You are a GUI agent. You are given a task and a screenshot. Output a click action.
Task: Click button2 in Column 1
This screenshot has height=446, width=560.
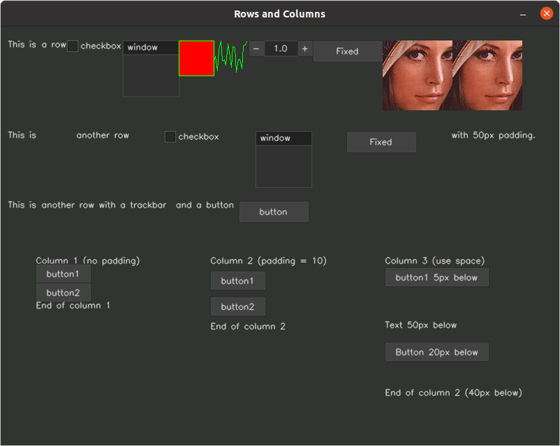tap(64, 292)
